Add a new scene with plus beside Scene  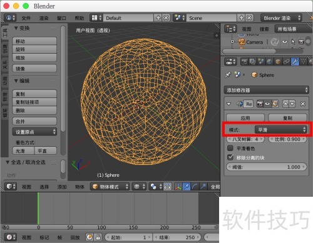tap(242, 18)
